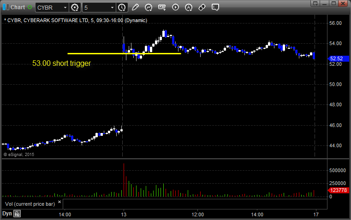Minimize the chart window

click(x=325, y=3)
